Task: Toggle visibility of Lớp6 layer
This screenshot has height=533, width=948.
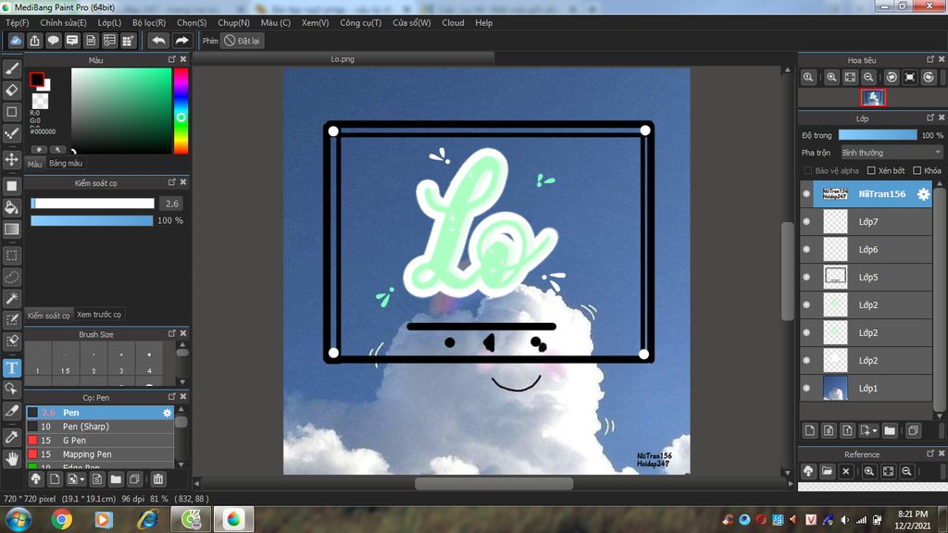Action: click(x=806, y=250)
